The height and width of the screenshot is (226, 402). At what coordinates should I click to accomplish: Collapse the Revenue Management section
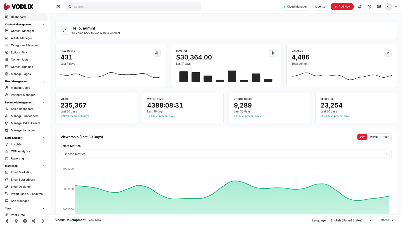pyautogui.click(x=43, y=102)
